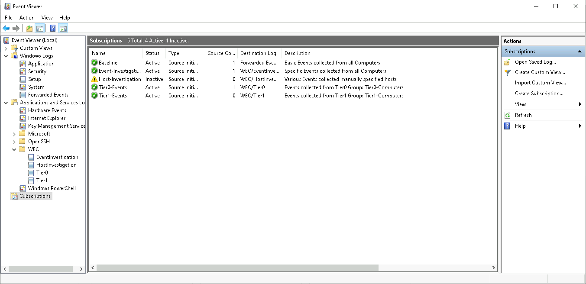The height and width of the screenshot is (284, 586).
Task: Toggle the Show/Hide Action Pane toolbar icon
Action: coord(63,29)
